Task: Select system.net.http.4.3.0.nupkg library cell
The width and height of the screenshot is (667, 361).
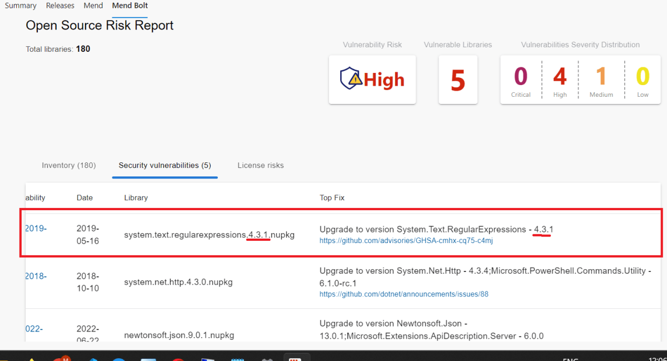Action: tap(178, 282)
